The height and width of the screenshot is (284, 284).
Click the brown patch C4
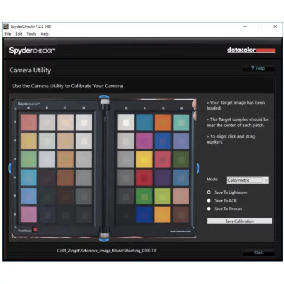click(65, 178)
